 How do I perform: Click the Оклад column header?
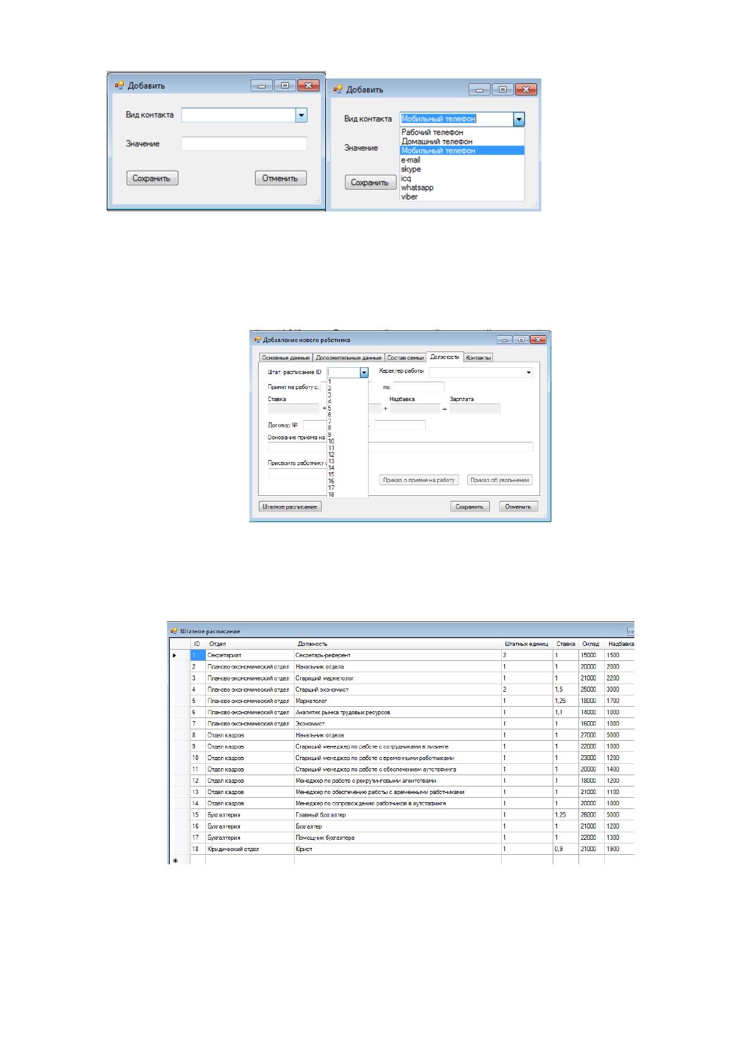tap(591, 644)
